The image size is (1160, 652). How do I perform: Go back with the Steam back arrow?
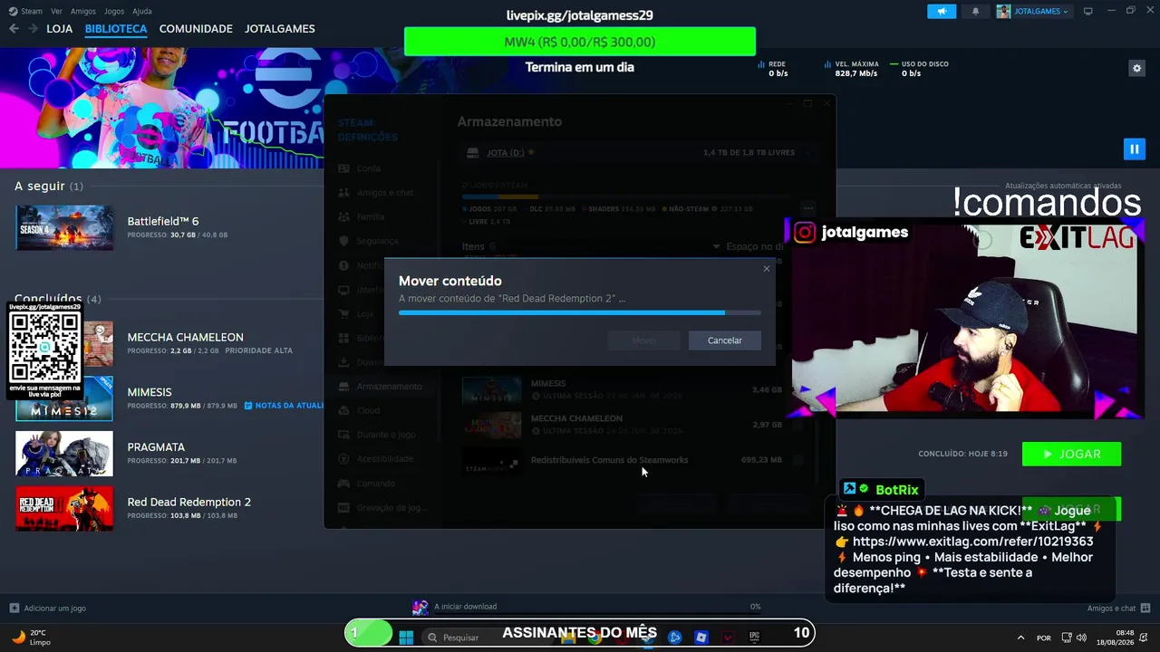click(x=14, y=29)
